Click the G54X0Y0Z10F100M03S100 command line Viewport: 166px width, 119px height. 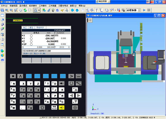[x=46, y=51]
